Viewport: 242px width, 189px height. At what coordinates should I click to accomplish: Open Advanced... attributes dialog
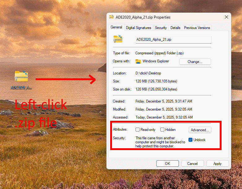200,130
